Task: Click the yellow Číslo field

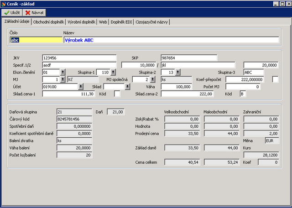Action: 36,40
